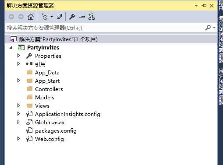Close the Solution Explorer panel
This screenshot has width=223, height=165.
(212, 6)
